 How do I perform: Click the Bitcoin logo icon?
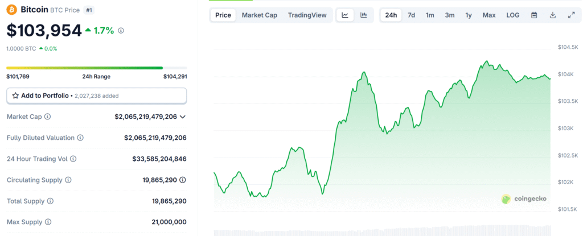point(11,10)
